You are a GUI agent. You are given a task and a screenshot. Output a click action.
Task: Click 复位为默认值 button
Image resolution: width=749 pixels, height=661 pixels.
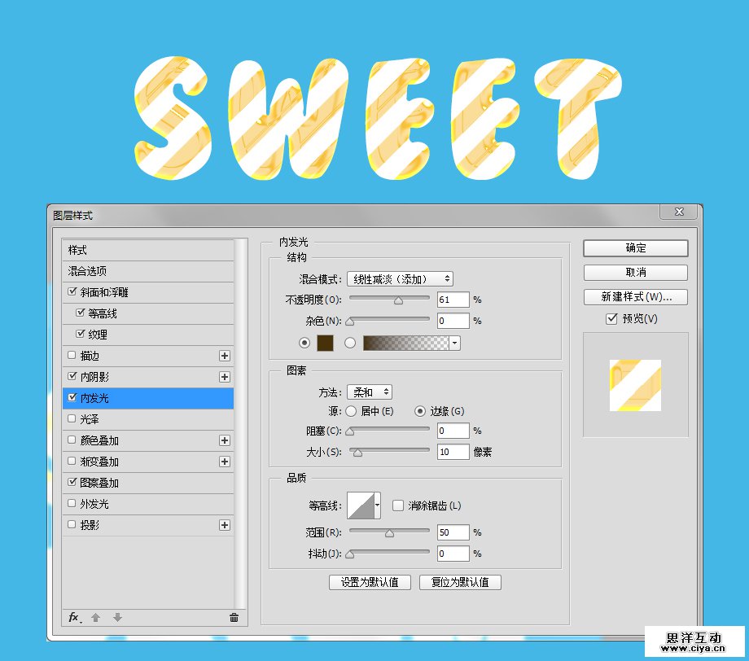(x=460, y=582)
